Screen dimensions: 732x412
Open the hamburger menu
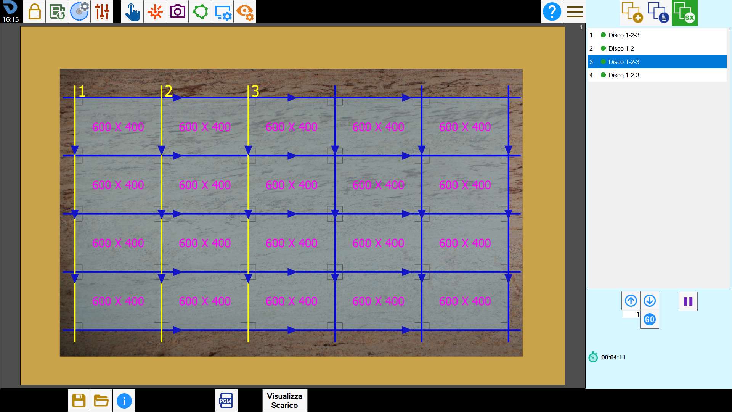(575, 11)
